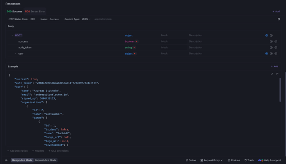The width and height of the screenshot is (286, 164).
Task: Change type of success from boolean
Action: (x=130, y=41)
